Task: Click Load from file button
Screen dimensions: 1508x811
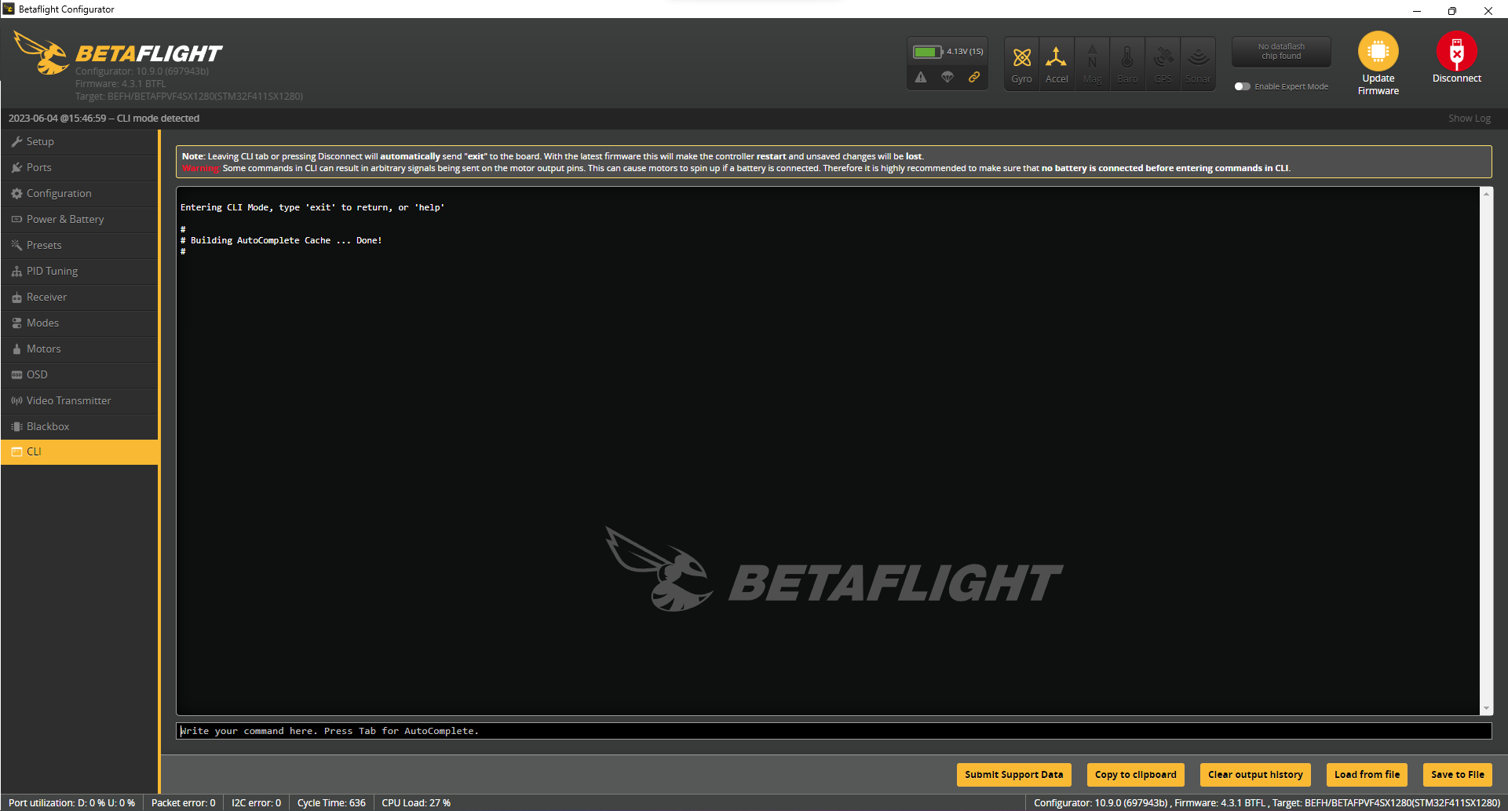Action: tap(1367, 775)
